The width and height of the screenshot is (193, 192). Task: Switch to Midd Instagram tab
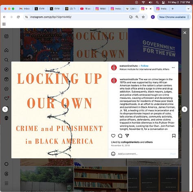(x=101, y=9)
